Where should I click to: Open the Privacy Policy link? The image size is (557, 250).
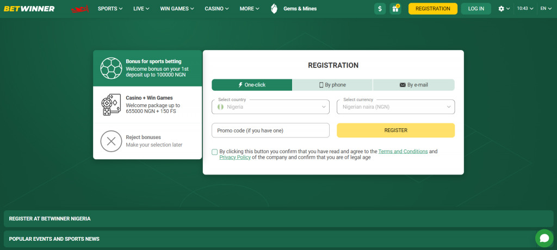pyautogui.click(x=235, y=157)
